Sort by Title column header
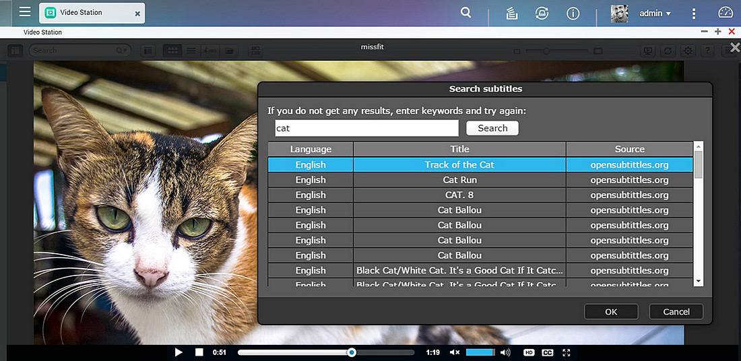Screen dimensions: 741x361 point(459,150)
